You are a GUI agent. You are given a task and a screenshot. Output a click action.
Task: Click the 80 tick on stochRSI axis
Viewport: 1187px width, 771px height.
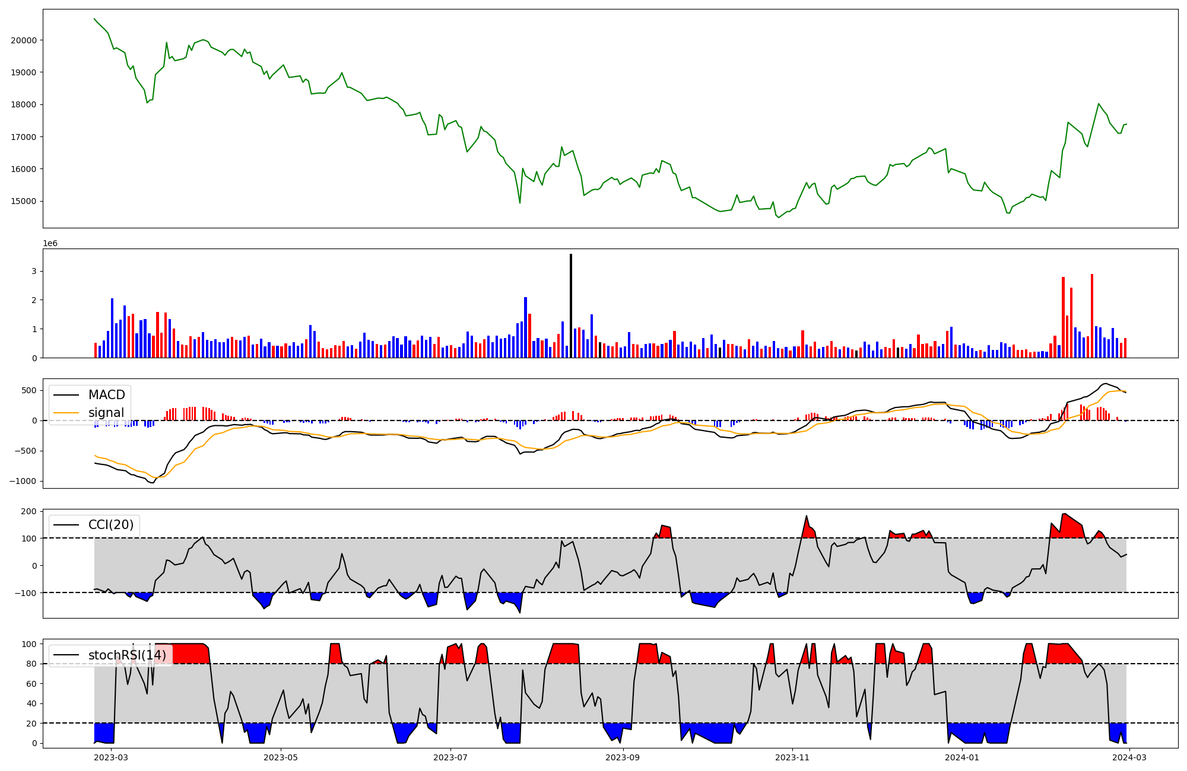point(32,664)
